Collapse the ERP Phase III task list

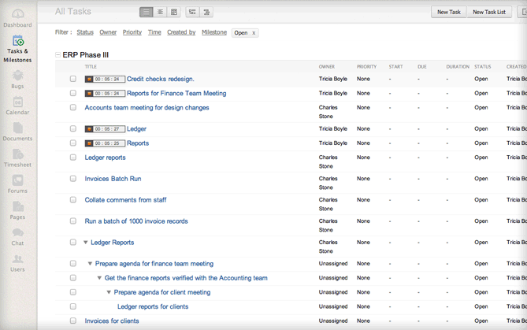click(58, 55)
